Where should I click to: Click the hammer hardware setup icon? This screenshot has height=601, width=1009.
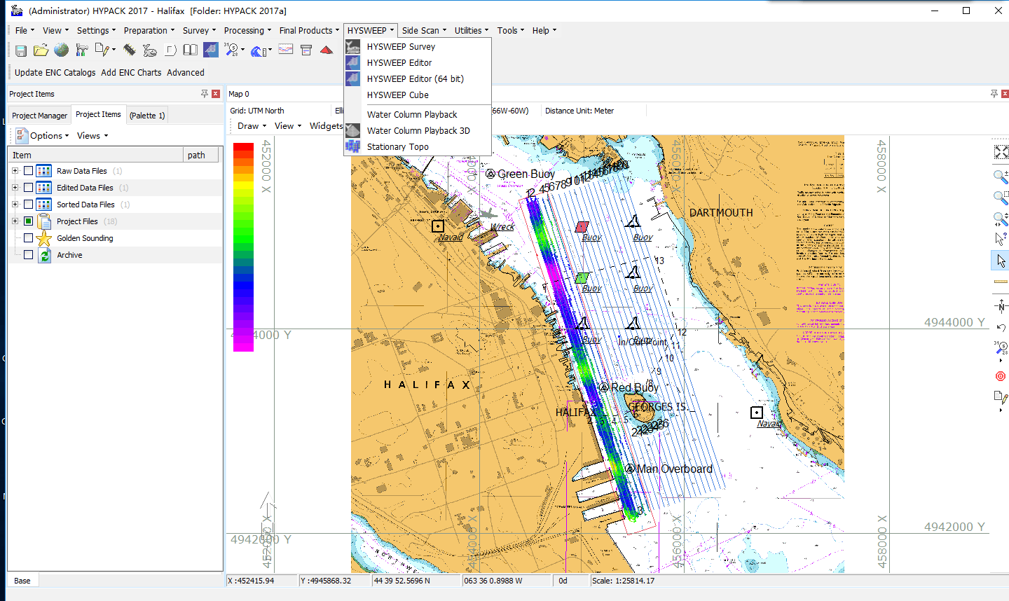[x=82, y=50]
